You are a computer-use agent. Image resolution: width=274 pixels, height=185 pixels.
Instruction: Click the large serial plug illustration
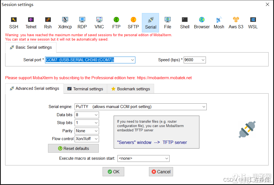point(247,129)
